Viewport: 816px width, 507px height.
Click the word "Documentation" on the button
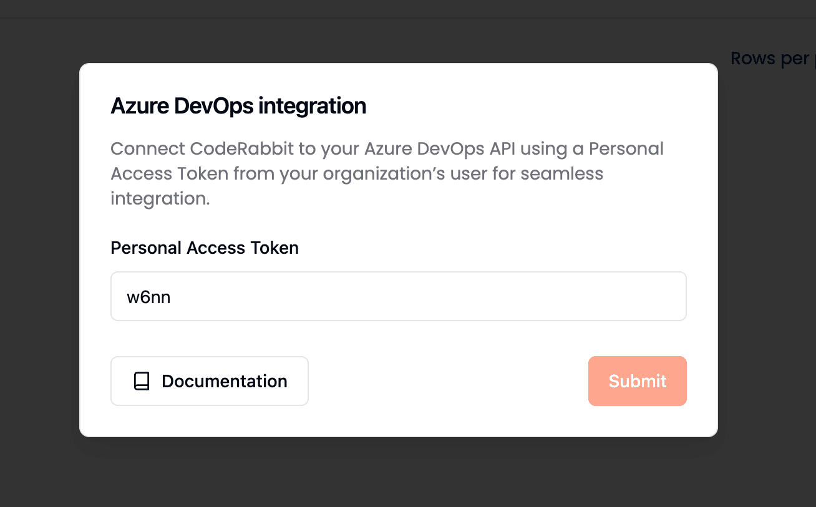pyautogui.click(x=225, y=381)
